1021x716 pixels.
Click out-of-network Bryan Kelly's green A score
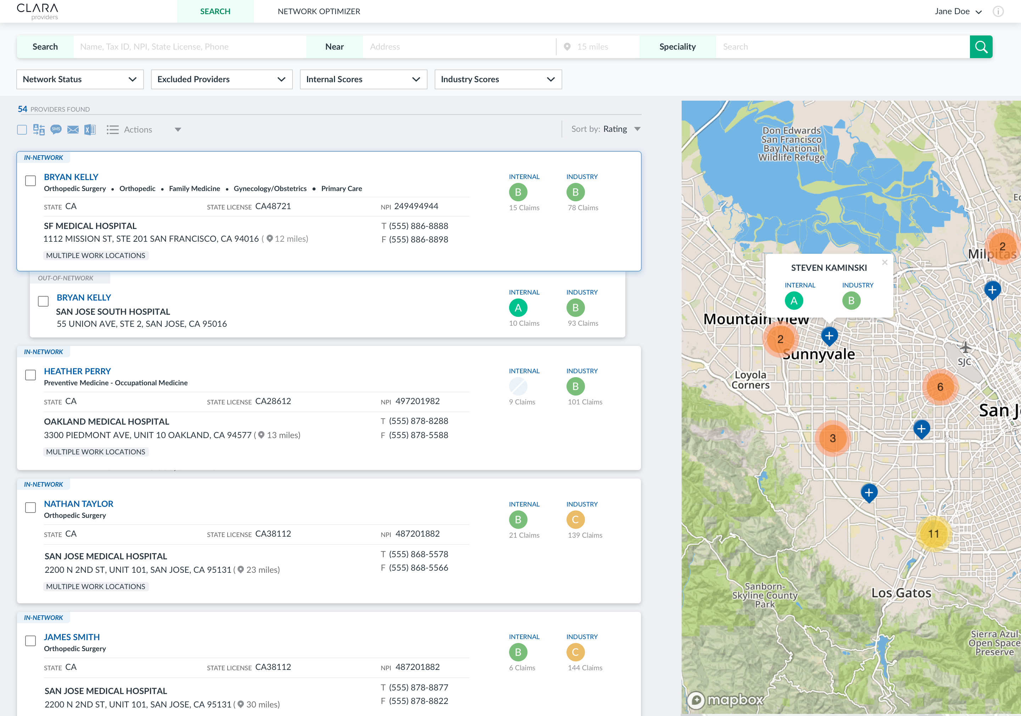coord(518,308)
